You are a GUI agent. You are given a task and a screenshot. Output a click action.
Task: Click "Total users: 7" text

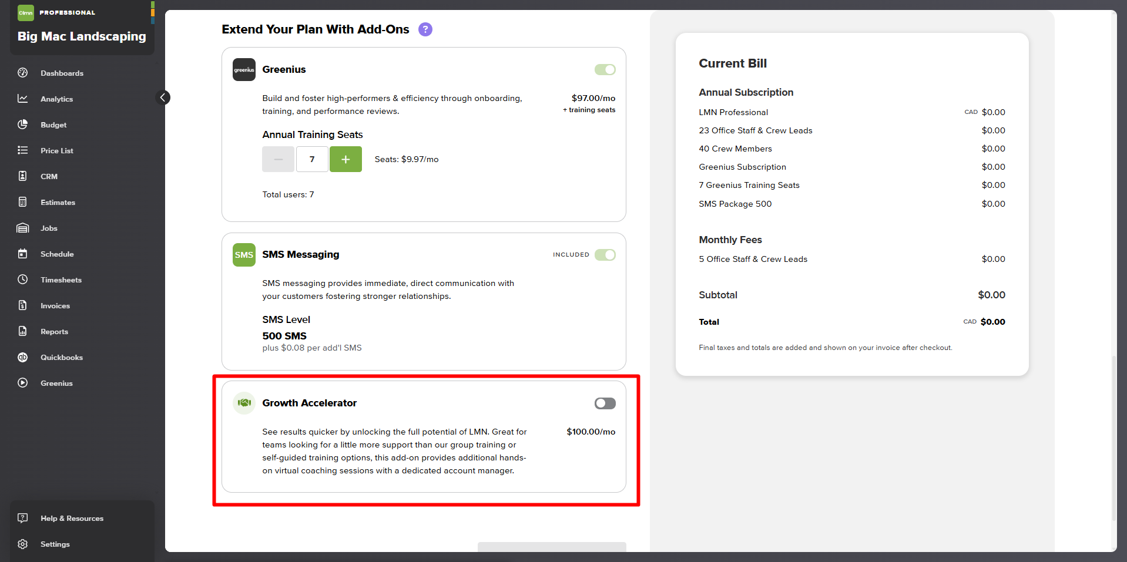click(x=288, y=194)
